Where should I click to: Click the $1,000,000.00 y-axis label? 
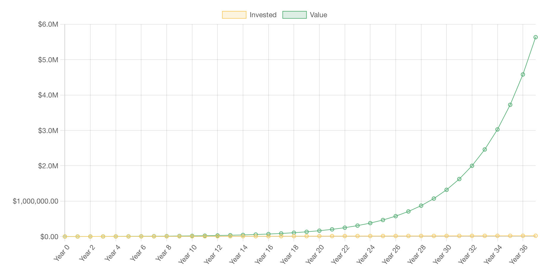point(36,201)
